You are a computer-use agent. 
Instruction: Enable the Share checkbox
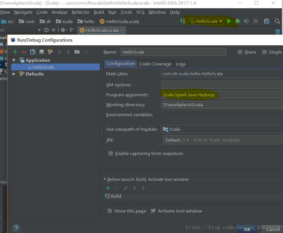click(240, 52)
